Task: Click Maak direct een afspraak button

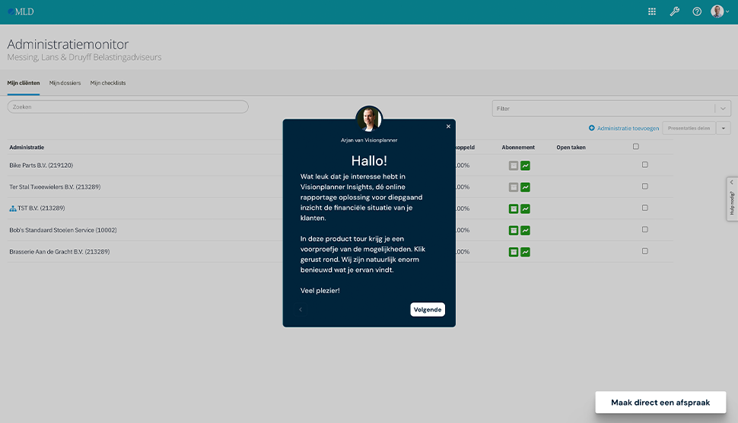Action: pyautogui.click(x=660, y=402)
